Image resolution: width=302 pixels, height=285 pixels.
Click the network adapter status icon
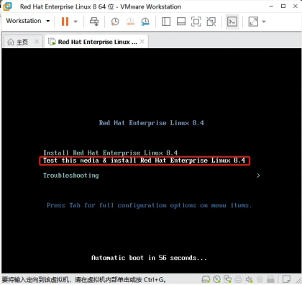point(227,279)
